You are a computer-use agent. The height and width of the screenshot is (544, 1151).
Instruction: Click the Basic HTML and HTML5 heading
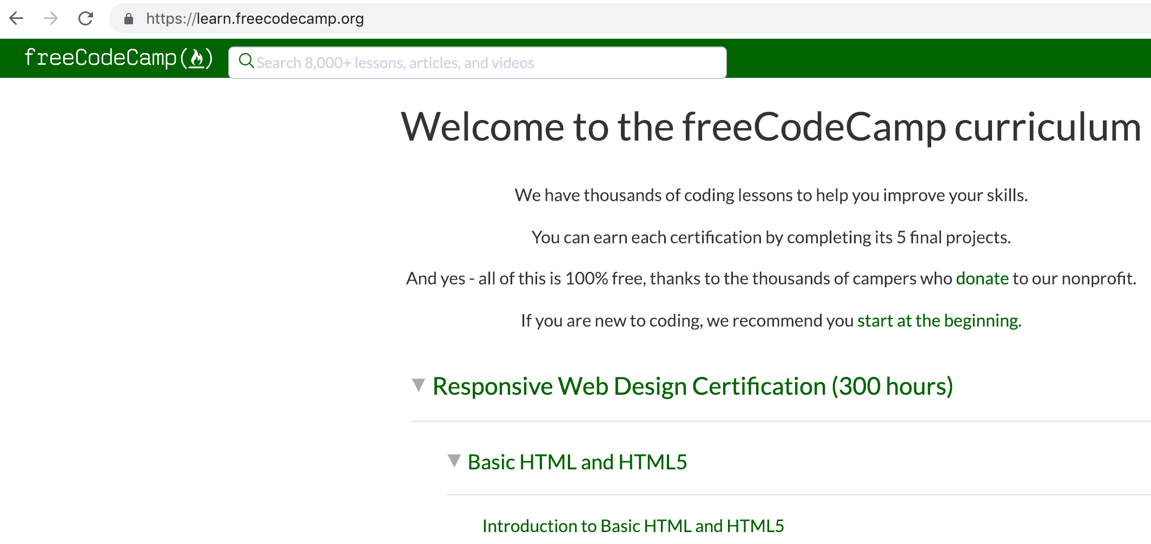point(578,462)
